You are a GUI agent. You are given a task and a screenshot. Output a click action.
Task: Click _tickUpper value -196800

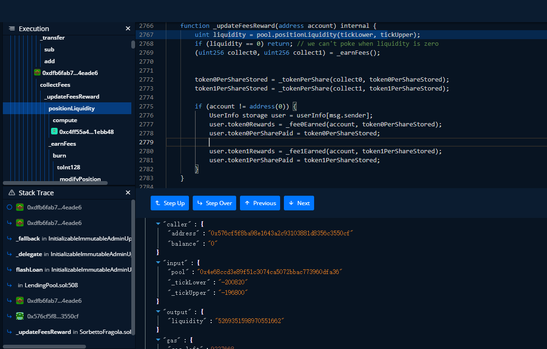pyautogui.click(x=233, y=293)
